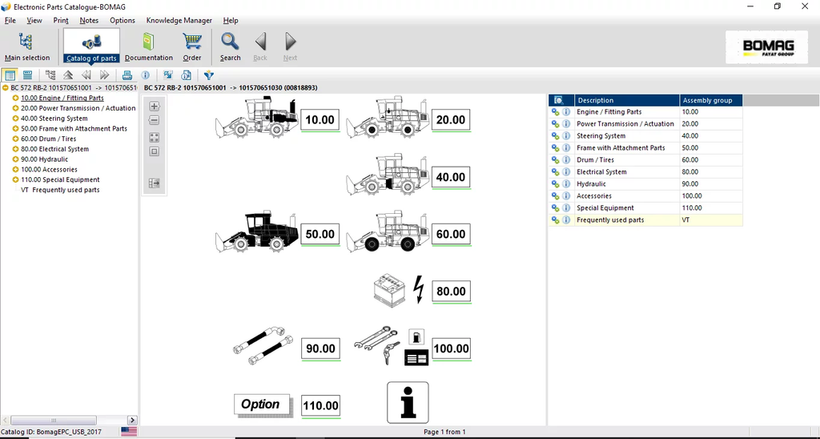Open the Options menu
The height and width of the screenshot is (439, 820).
pos(123,20)
